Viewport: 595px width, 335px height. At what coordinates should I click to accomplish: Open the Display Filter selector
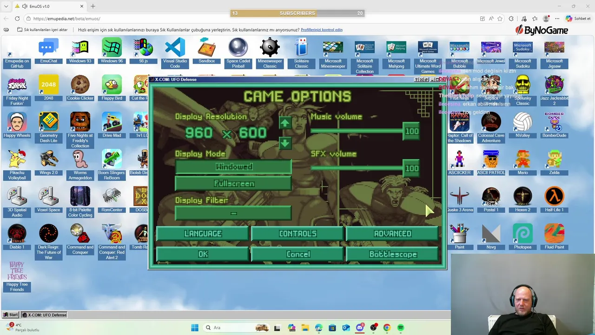tap(233, 214)
